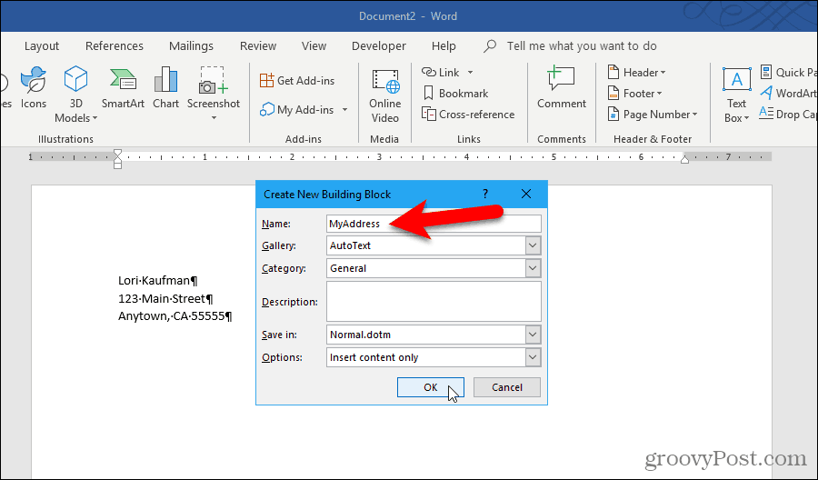Switch to the Help tab

[x=444, y=46]
